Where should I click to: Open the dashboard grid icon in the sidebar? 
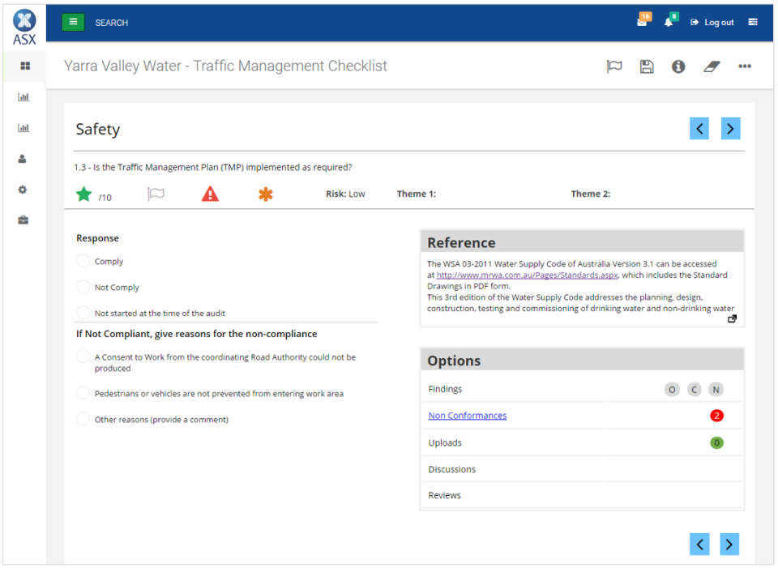(23, 64)
